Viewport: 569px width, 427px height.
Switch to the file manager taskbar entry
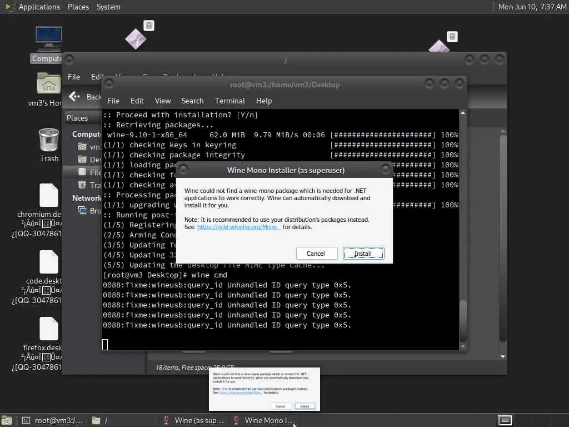(123, 420)
